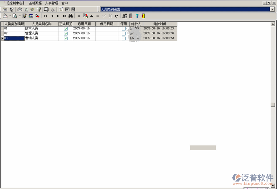Viewport: 277px width, 189px height.
Task: Add a new record with plus icon
Action: pos(79,16)
